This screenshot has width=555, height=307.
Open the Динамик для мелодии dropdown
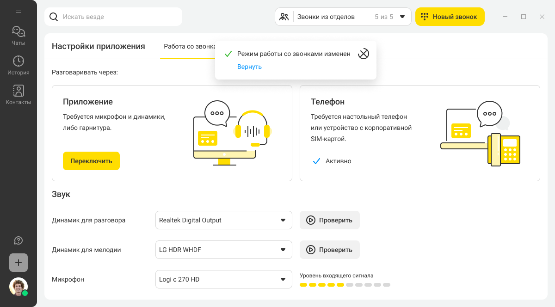224,250
